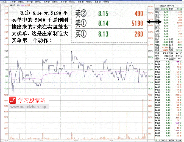Switch to the 盘 tab at bottom right
The height and width of the screenshot is (142, 184).
point(166,140)
